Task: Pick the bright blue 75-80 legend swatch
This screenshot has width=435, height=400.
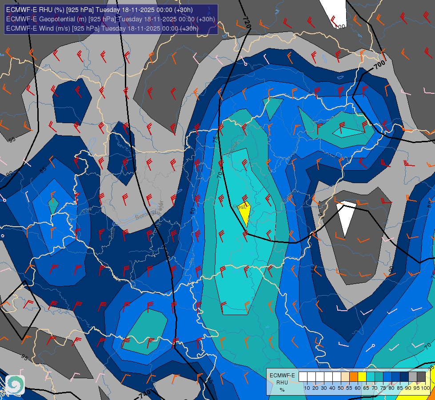Action: (387, 377)
